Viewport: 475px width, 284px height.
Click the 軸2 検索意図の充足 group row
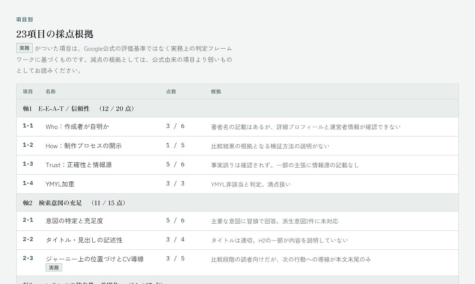click(237, 203)
